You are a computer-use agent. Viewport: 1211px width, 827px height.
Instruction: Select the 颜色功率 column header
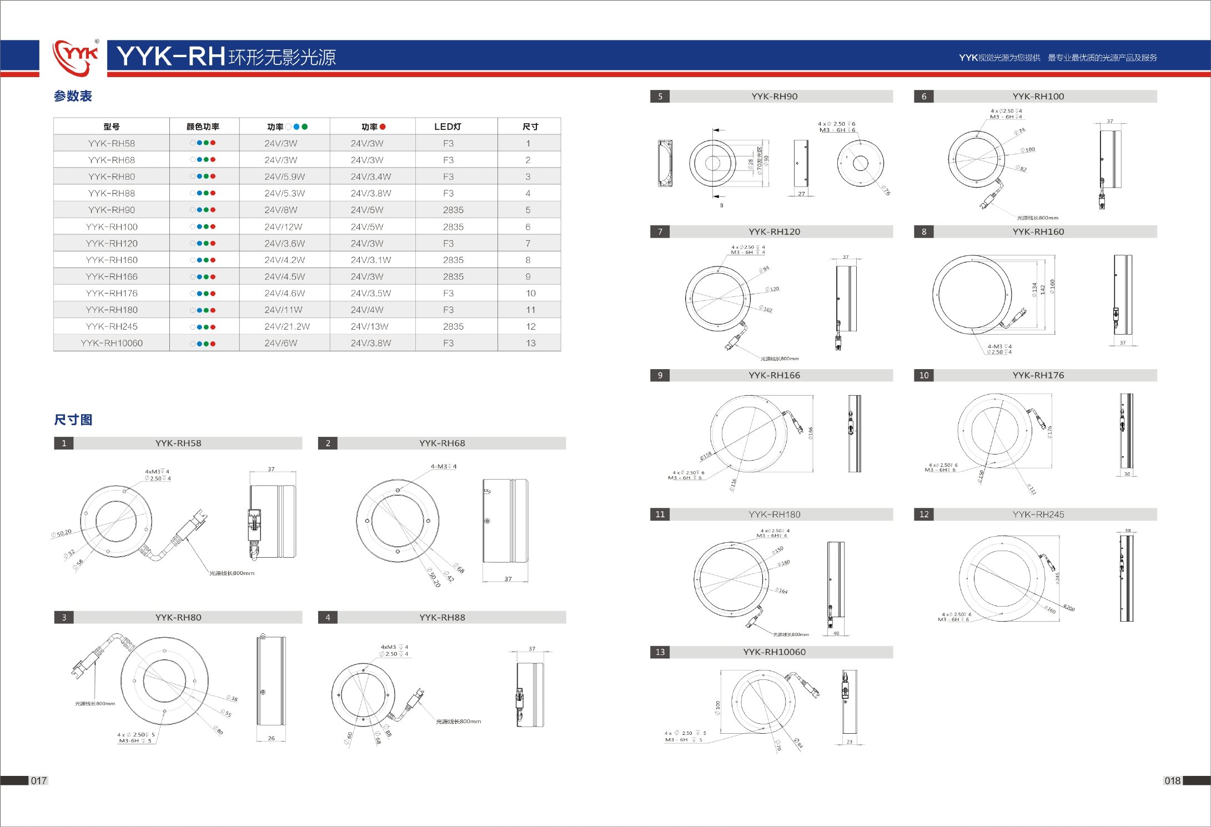click(203, 127)
